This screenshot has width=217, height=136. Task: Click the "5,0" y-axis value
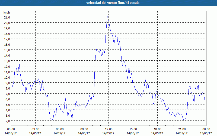pyautogui.click(x=8, y=105)
